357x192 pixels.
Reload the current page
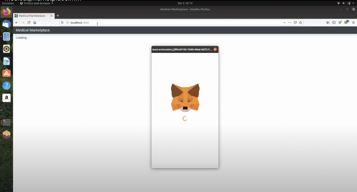tap(29, 23)
